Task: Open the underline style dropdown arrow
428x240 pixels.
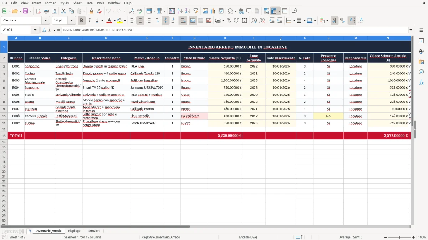Action: click(x=102, y=21)
